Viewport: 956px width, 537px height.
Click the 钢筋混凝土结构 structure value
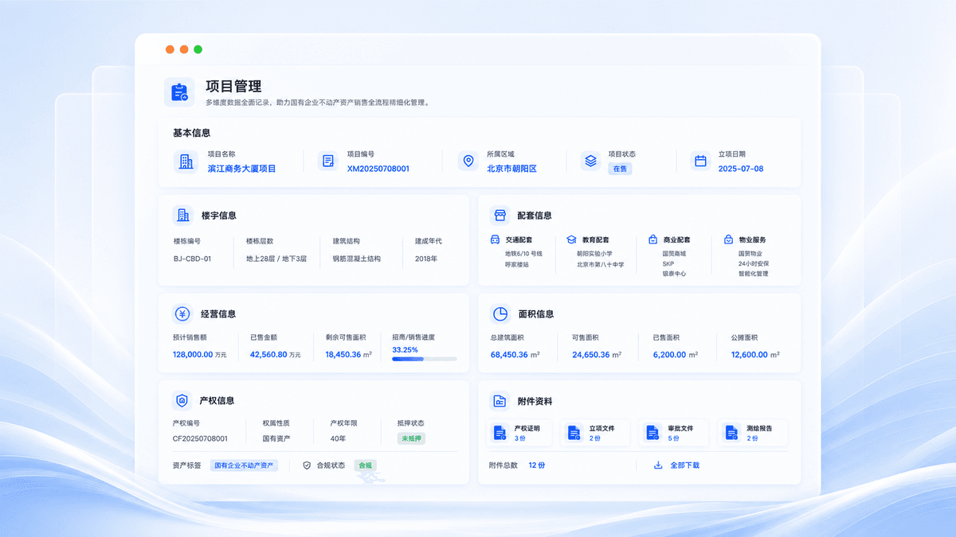click(357, 259)
